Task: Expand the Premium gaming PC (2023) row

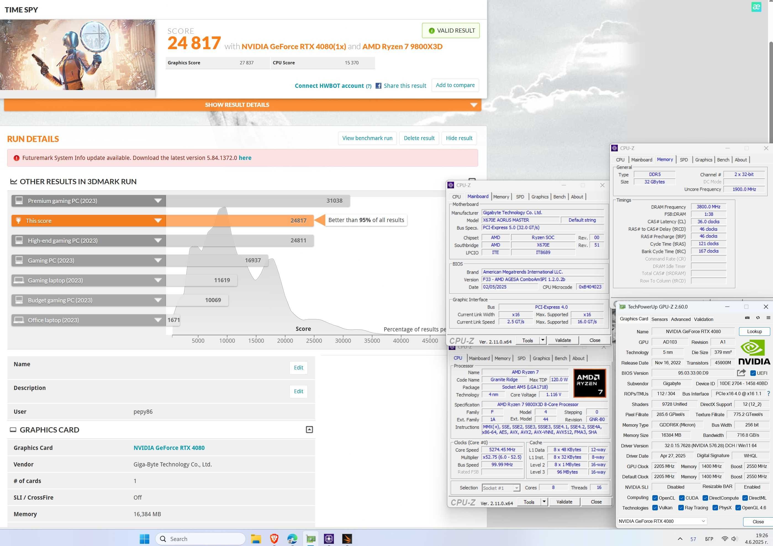Action: coord(158,201)
